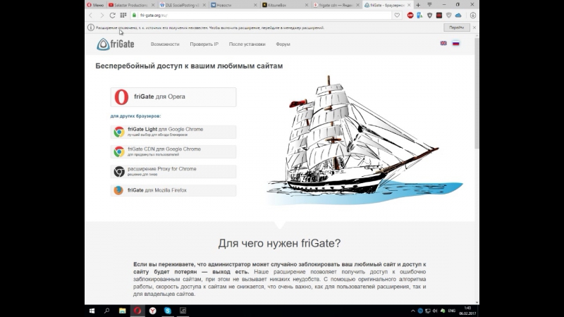Open a new tab with plus button
This screenshot has width=564, height=317.
418,5
